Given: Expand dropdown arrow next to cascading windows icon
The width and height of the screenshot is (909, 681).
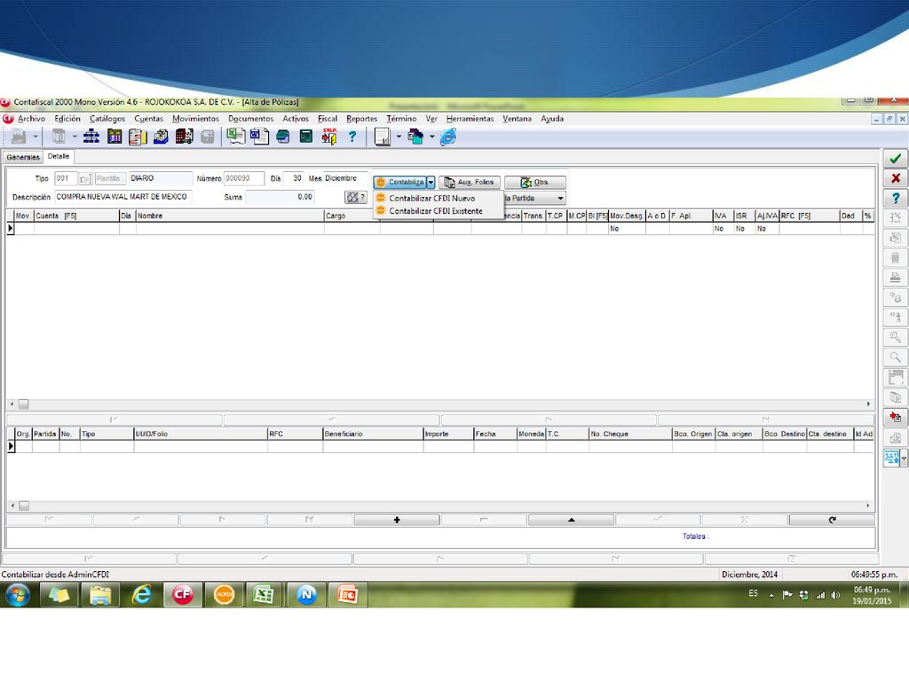Looking at the screenshot, I should coord(432,137).
